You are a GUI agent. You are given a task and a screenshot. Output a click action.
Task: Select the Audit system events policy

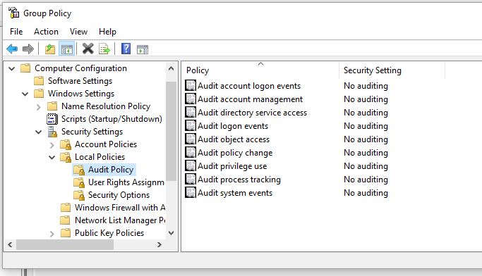click(235, 193)
